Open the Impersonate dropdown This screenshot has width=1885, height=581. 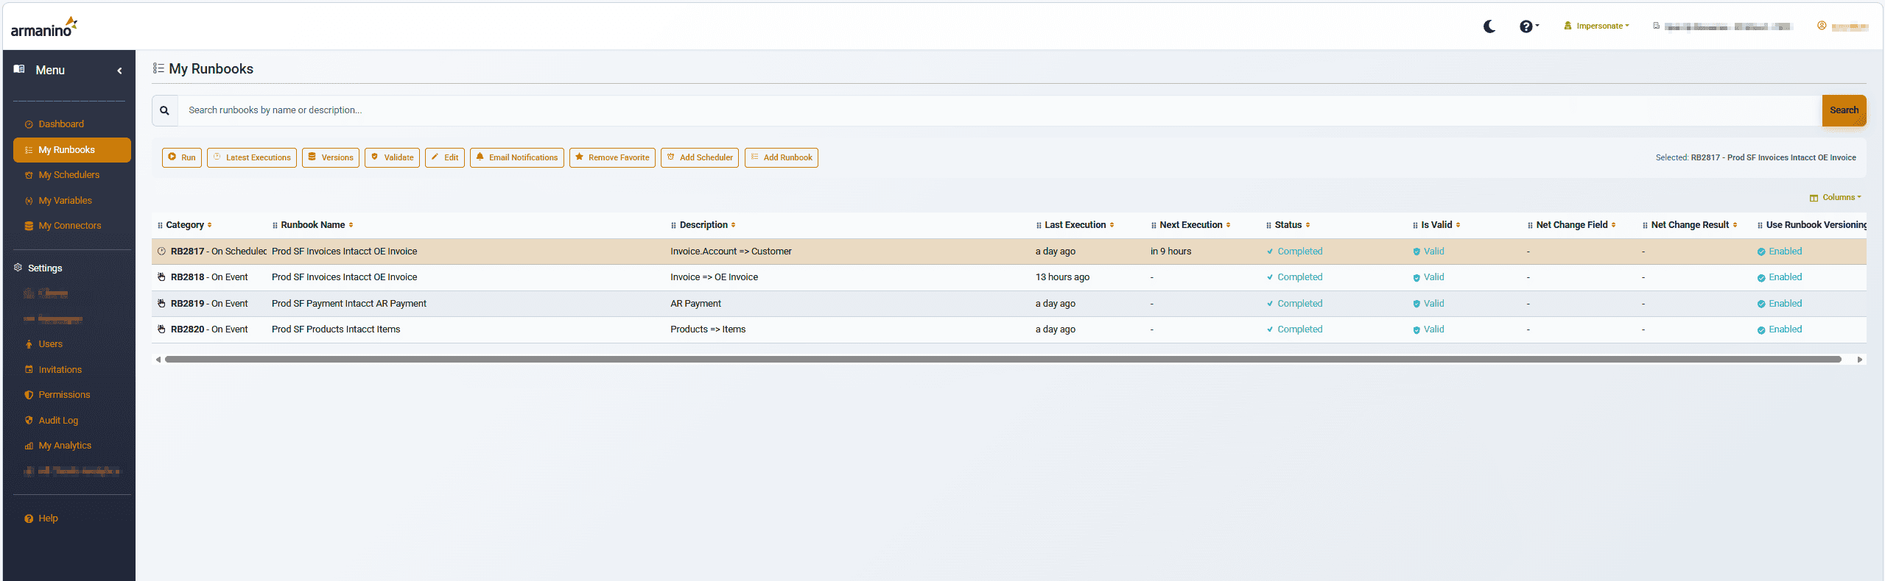[1596, 26]
